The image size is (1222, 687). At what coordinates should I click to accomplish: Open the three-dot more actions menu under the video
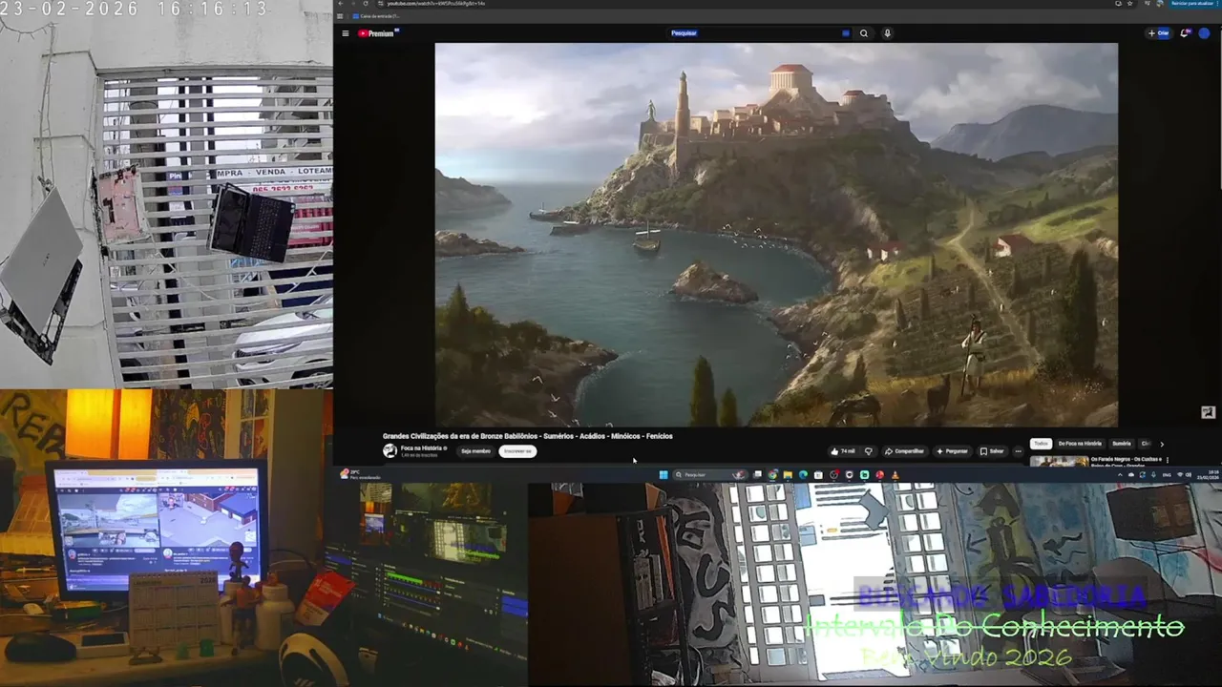tap(1019, 451)
